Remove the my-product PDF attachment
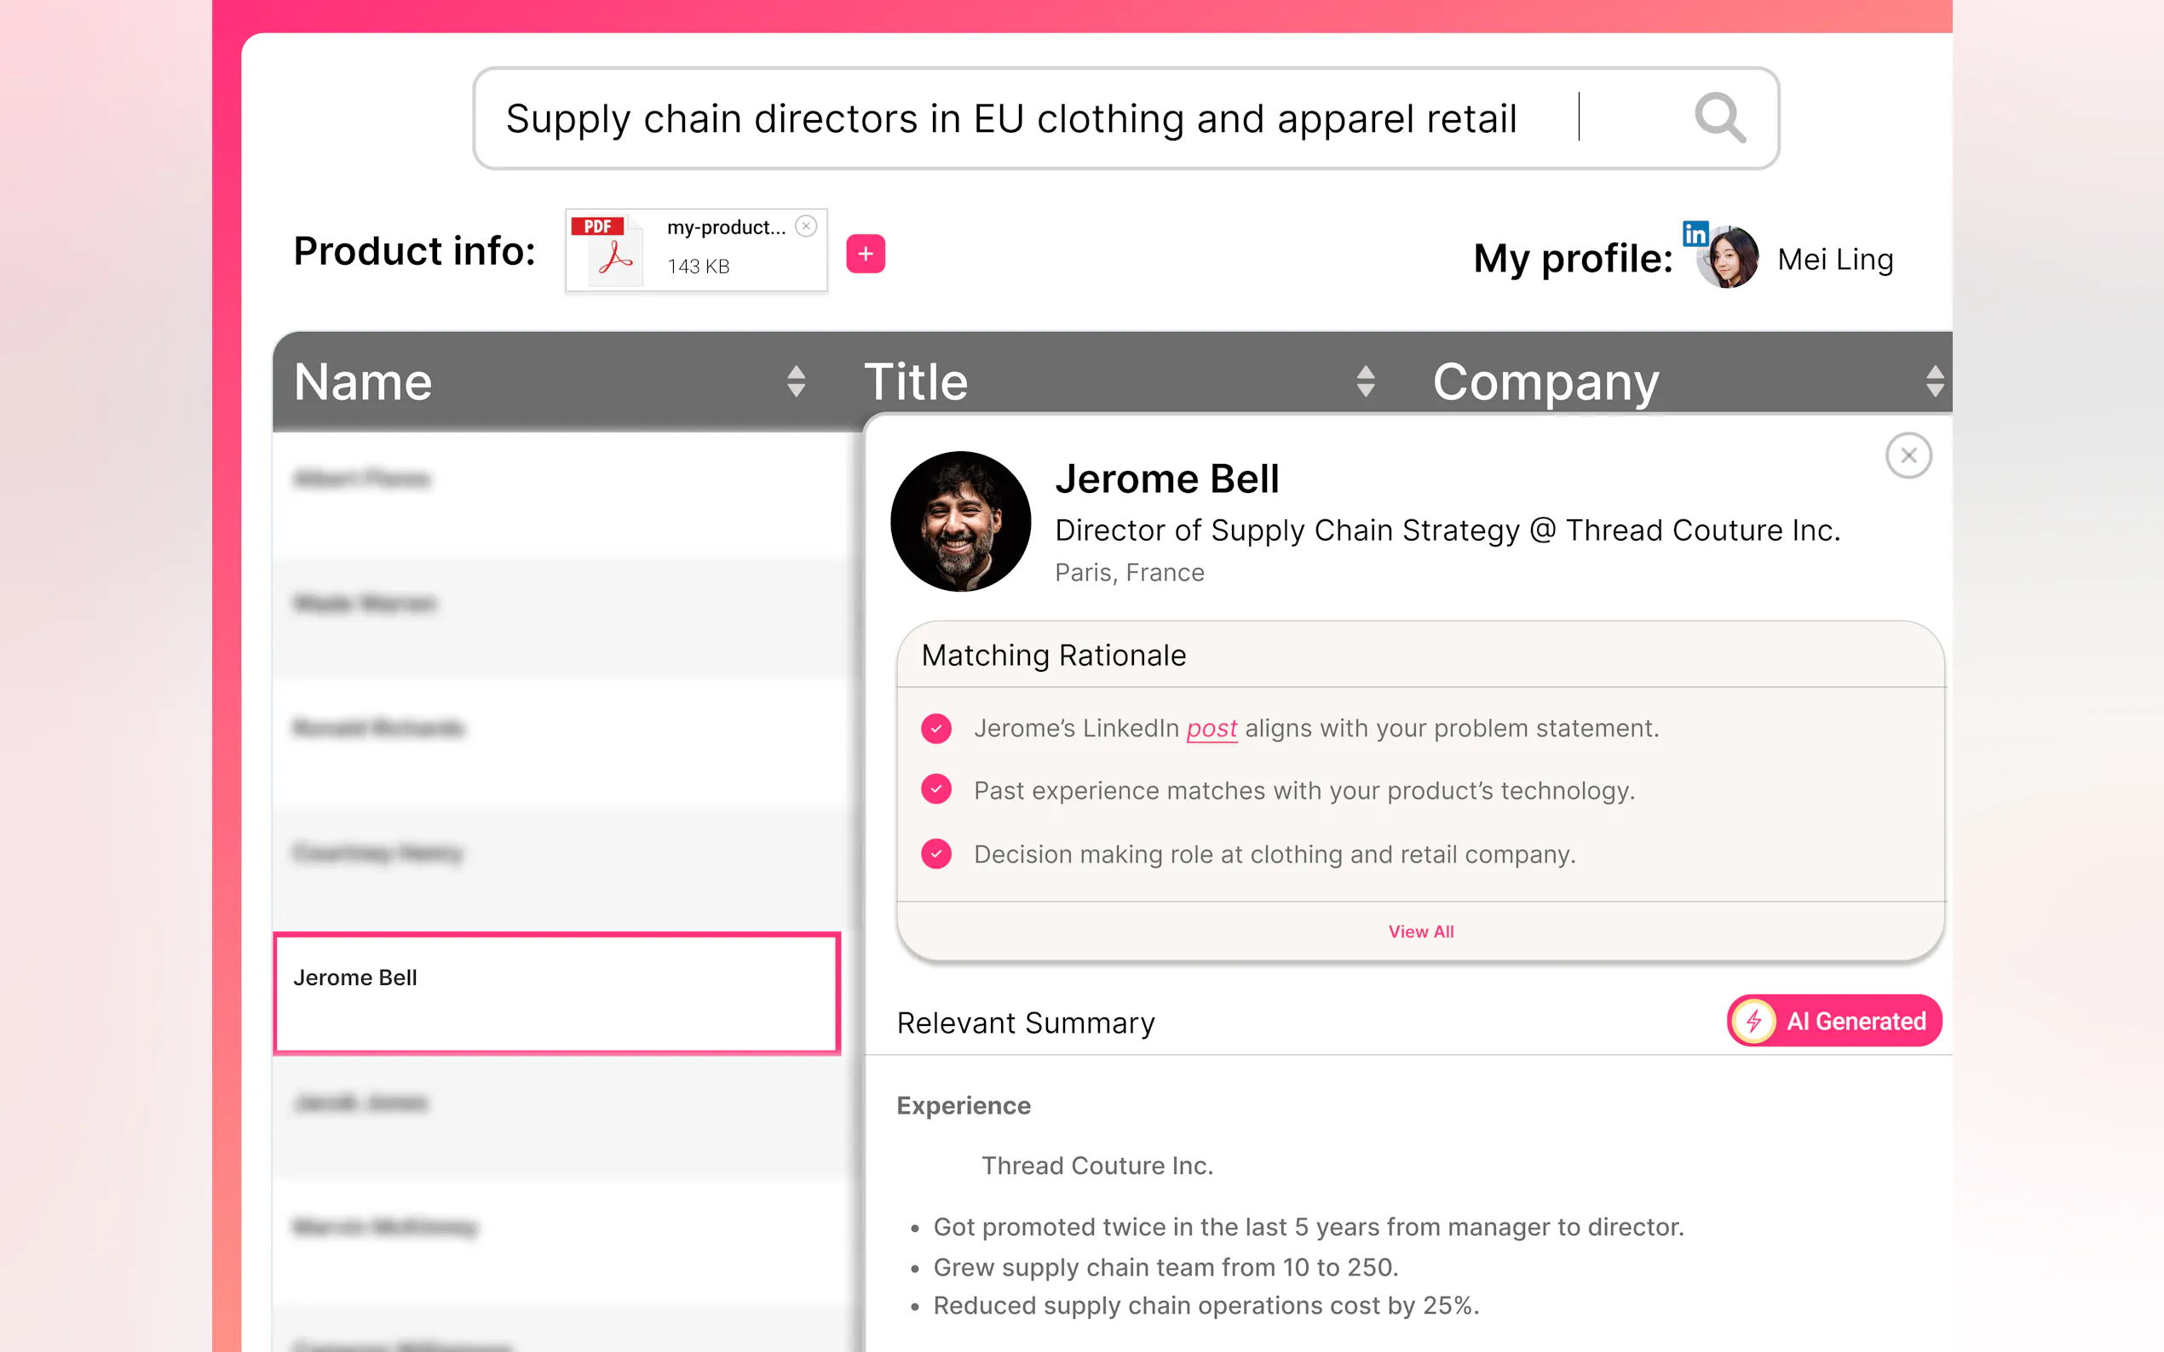The width and height of the screenshot is (2164, 1352). 806,226
